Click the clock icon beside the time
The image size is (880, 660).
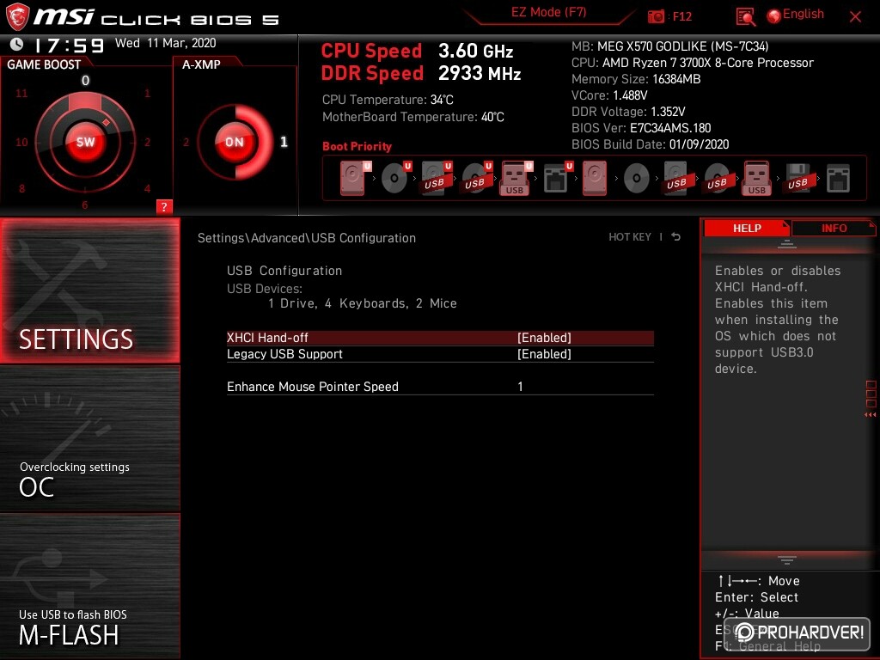(x=17, y=44)
